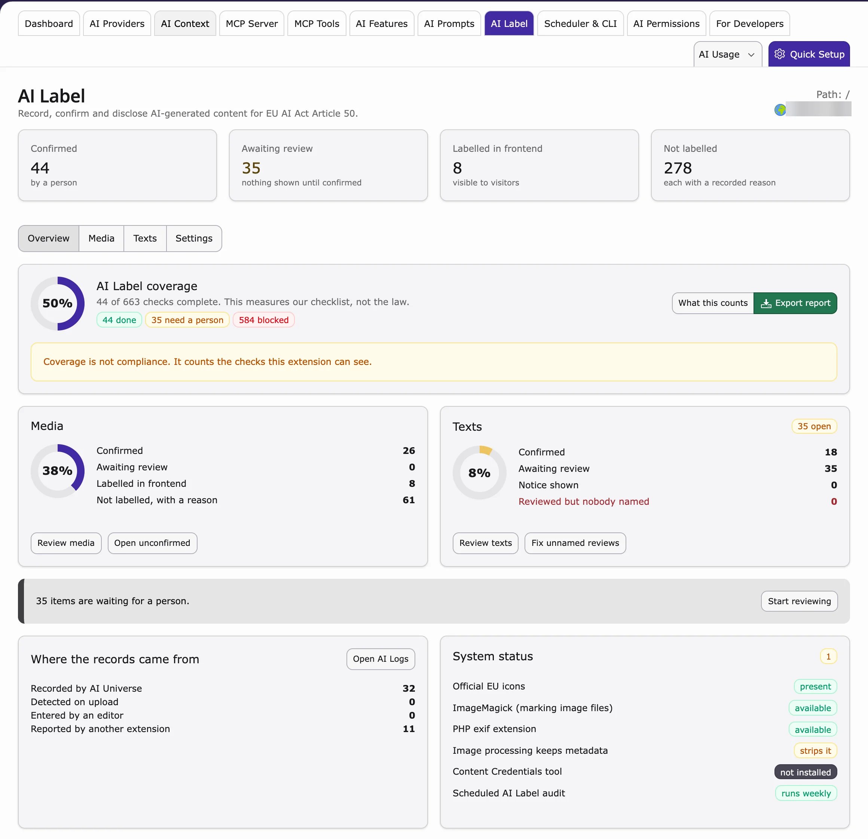This screenshot has height=839, width=868.
Task: Select the active AI Label tab
Action: (509, 24)
